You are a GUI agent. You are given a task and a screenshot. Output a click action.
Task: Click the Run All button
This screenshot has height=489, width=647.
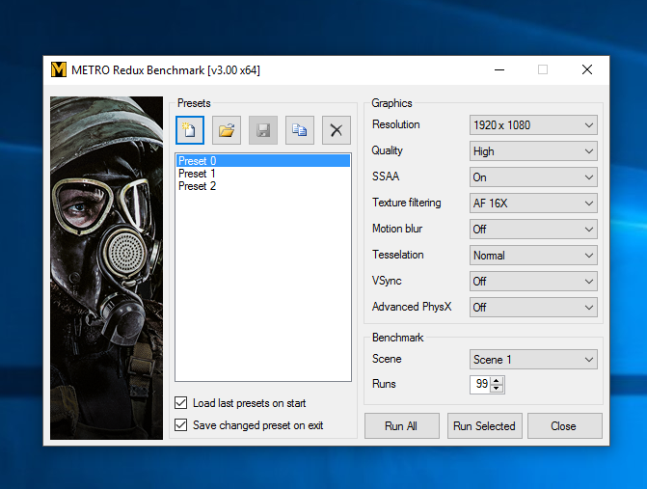401,426
